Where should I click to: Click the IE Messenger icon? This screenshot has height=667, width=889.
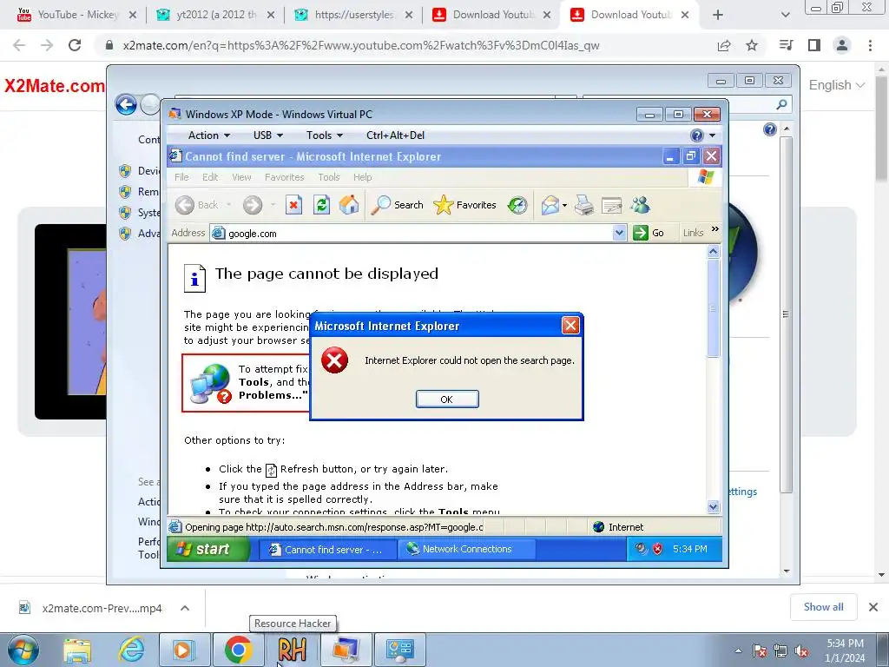point(640,205)
